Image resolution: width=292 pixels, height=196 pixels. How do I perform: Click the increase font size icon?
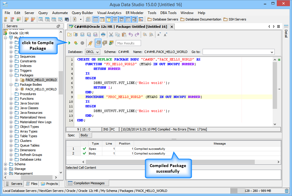(x=166, y=35)
